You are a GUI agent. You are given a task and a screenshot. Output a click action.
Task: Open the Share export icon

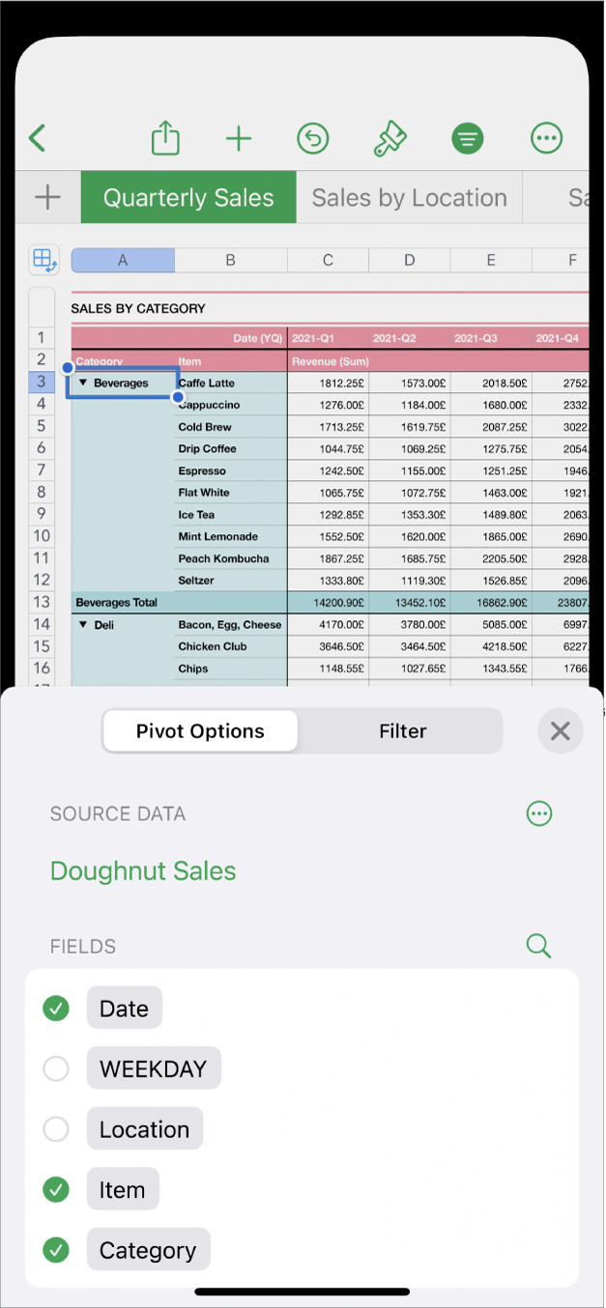tap(165, 138)
